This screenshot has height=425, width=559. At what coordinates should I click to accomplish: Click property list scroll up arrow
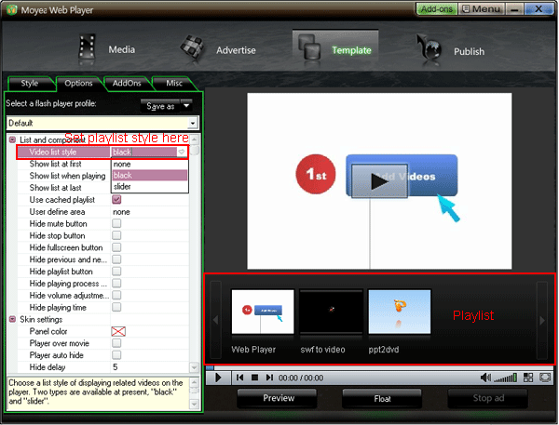click(195, 139)
